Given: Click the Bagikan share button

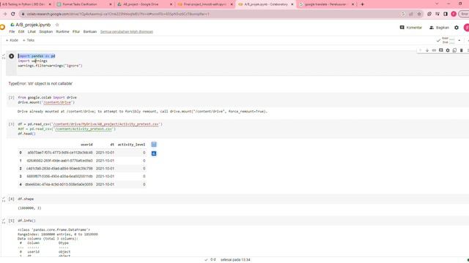Looking at the screenshot, I should pyautogui.click(x=439, y=28).
